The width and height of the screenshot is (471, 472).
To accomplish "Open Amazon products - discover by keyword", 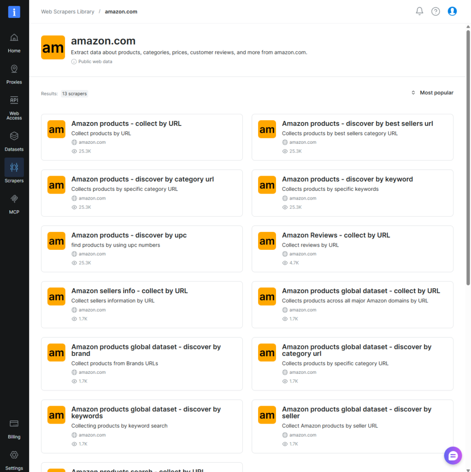I will point(347,179).
